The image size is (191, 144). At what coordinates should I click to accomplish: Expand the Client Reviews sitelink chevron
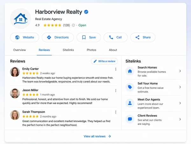point(180,119)
